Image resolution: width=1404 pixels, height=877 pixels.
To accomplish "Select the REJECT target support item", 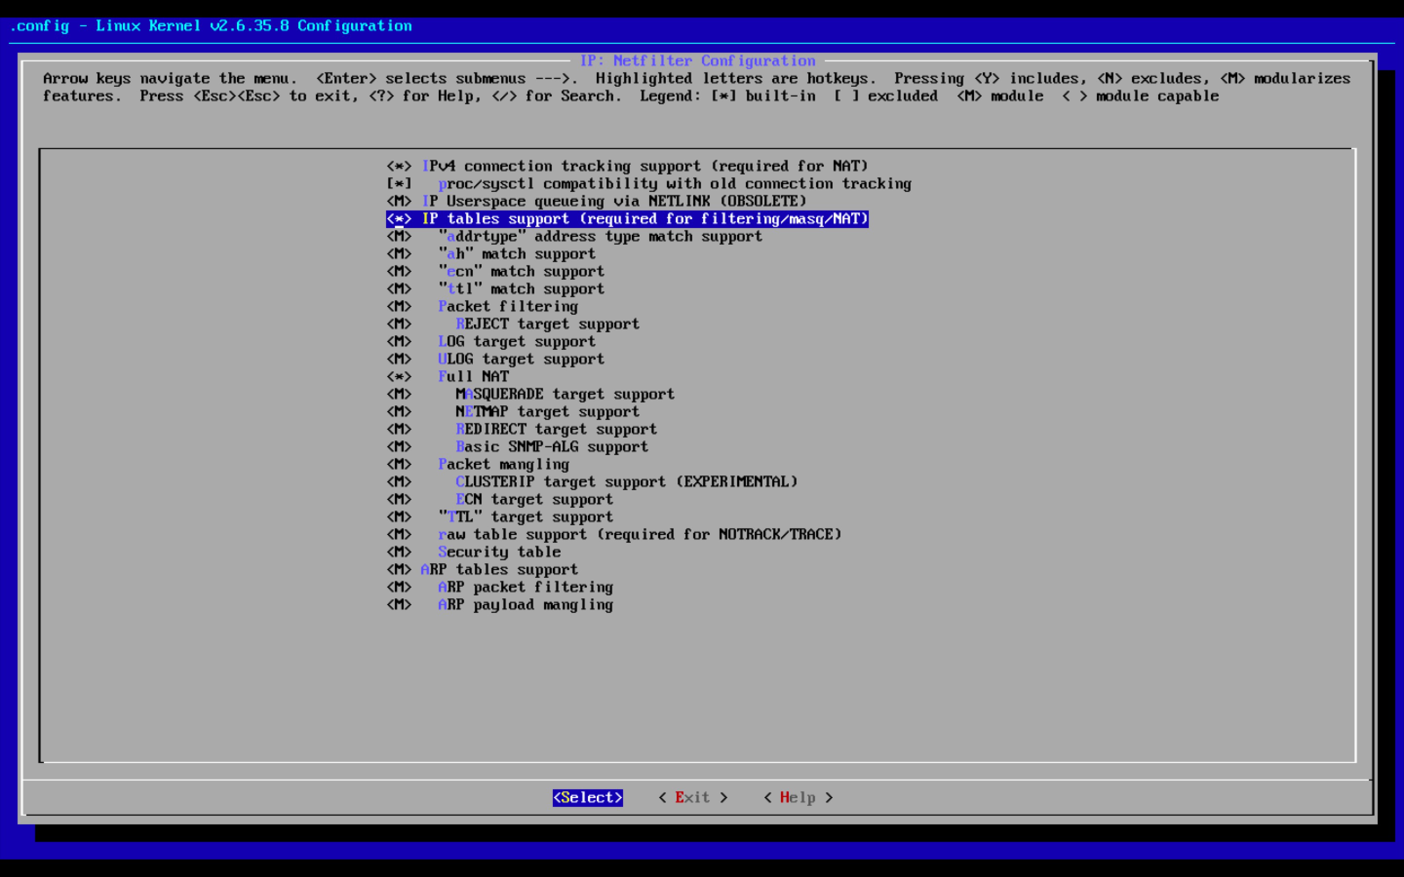I will pos(547,324).
